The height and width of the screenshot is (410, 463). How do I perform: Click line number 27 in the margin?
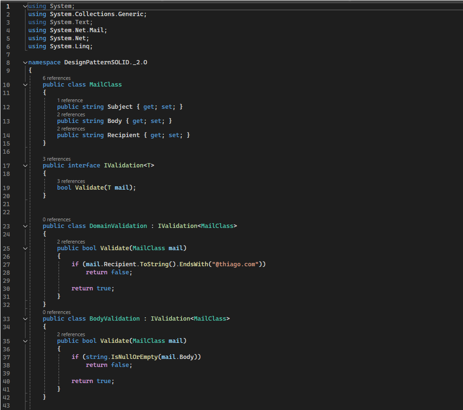coord(7,264)
